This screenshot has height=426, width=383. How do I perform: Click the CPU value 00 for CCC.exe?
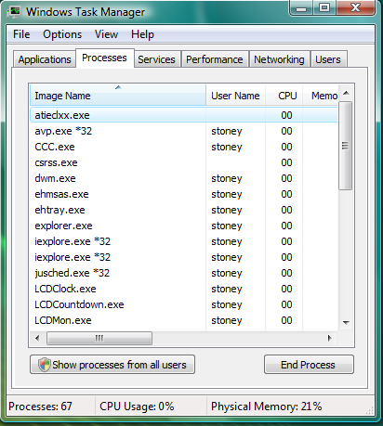[x=286, y=147]
